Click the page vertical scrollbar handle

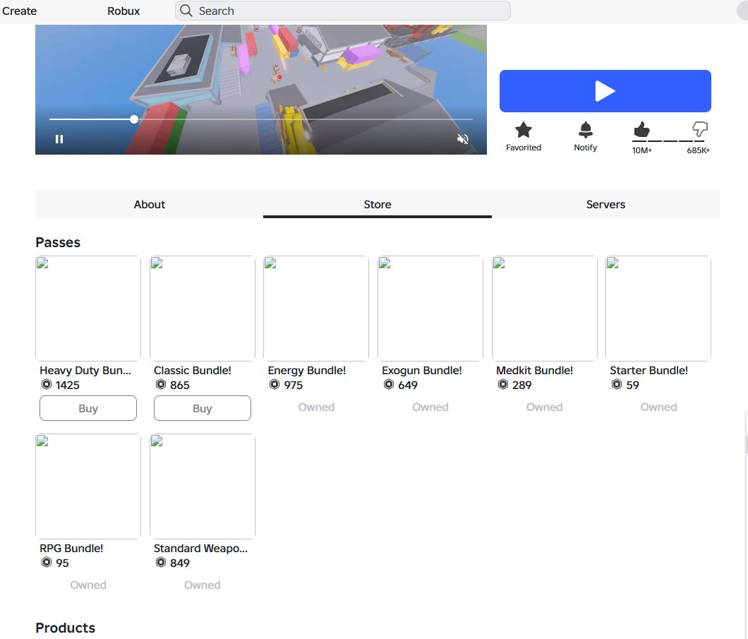click(x=746, y=444)
